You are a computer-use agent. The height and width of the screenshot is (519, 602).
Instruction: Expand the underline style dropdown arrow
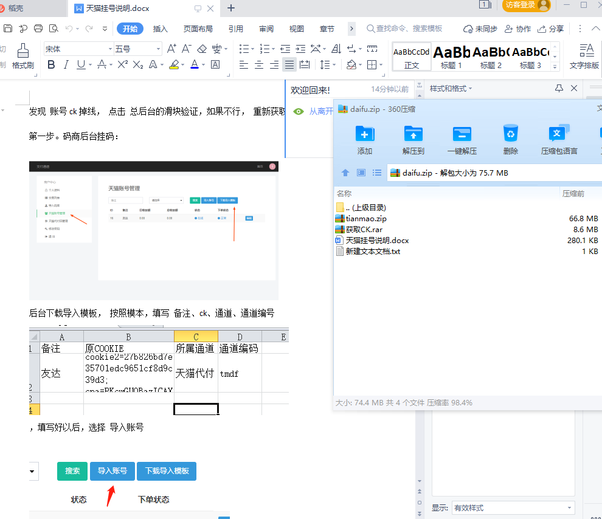[x=90, y=65]
